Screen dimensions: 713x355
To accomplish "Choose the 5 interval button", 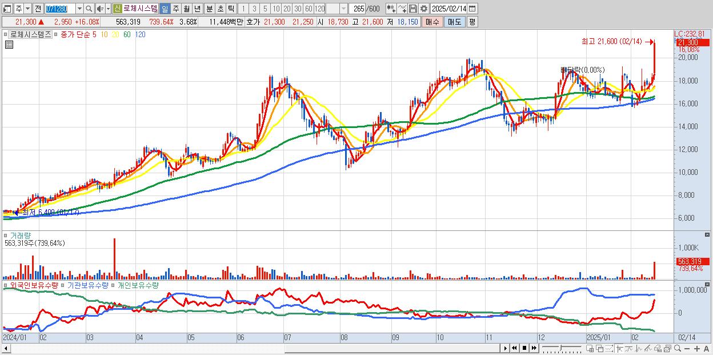I will (265, 9).
